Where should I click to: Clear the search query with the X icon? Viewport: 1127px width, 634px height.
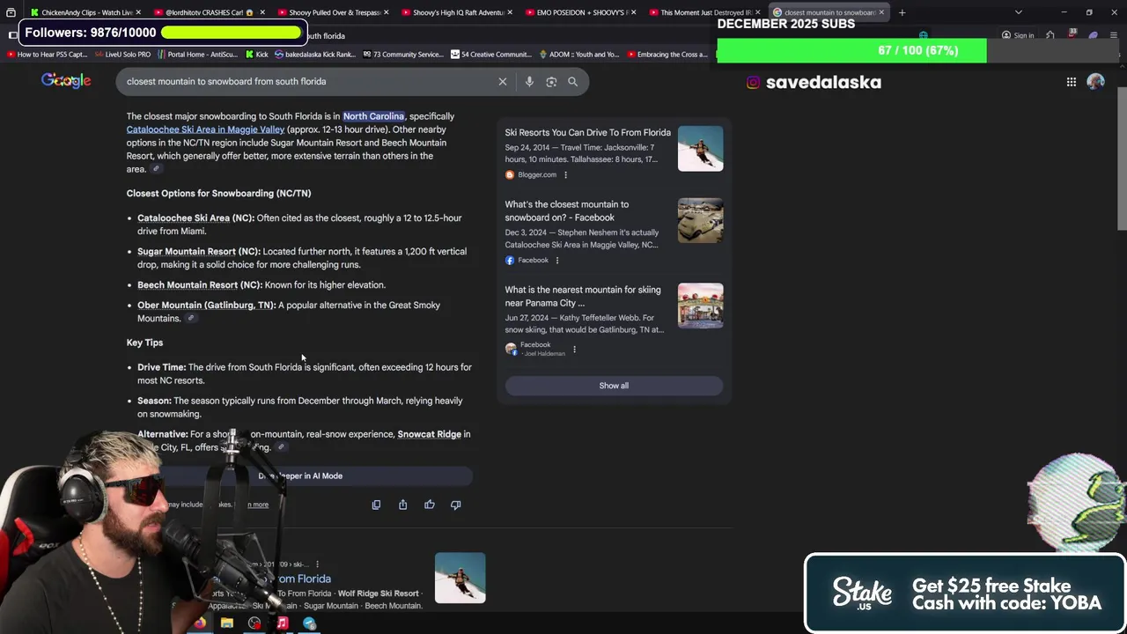[503, 82]
